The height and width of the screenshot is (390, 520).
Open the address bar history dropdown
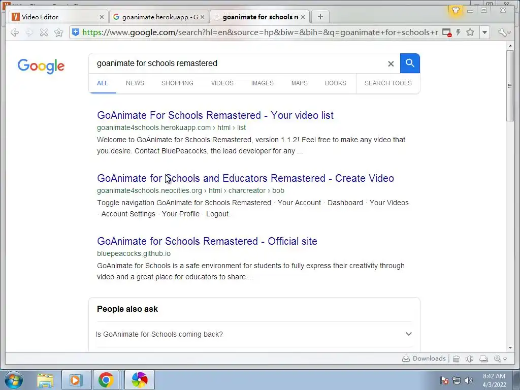point(485,32)
